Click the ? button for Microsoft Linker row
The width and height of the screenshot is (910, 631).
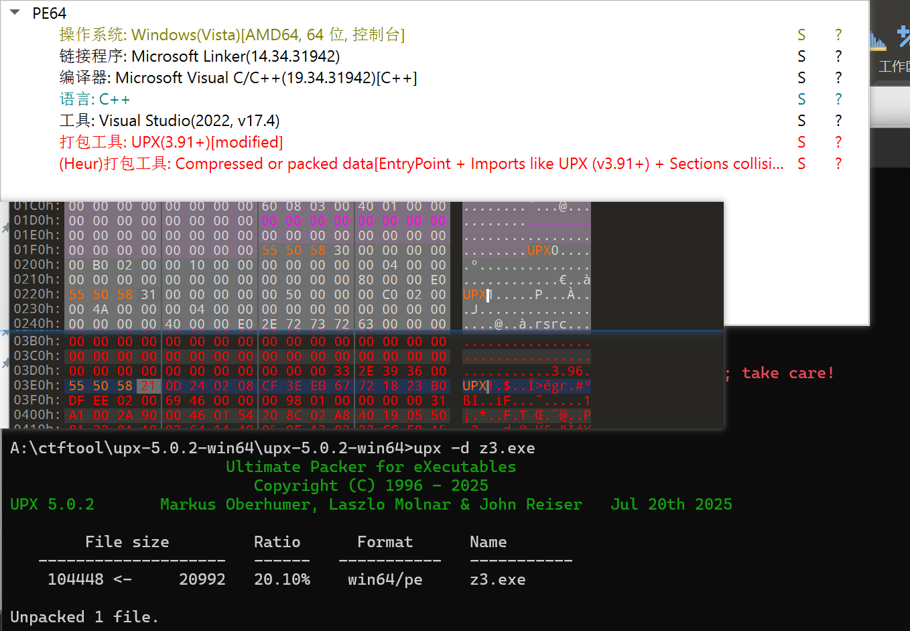point(838,56)
